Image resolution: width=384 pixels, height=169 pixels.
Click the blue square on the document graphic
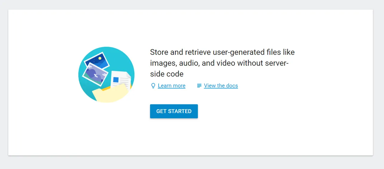coord(115,80)
